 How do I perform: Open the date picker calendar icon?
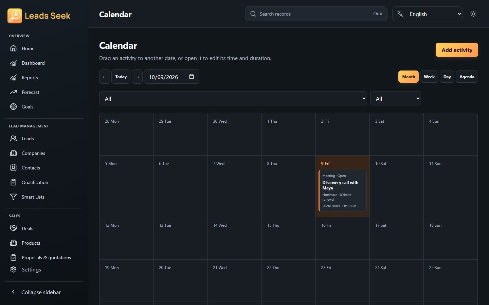pyautogui.click(x=192, y=77)
